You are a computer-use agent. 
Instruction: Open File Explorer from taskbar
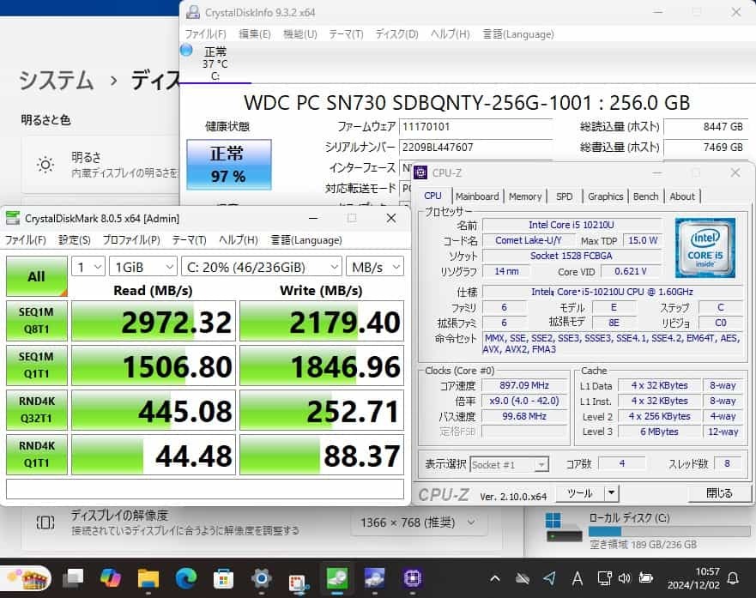coord(148,577)
